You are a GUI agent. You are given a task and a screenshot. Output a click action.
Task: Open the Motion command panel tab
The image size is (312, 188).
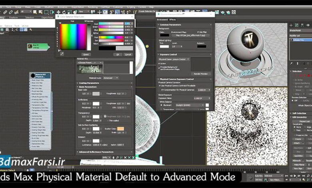(x=308, y=25)
